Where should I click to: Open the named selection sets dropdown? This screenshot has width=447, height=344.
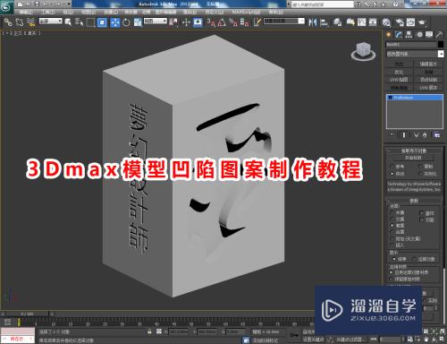tap(284, 21)
